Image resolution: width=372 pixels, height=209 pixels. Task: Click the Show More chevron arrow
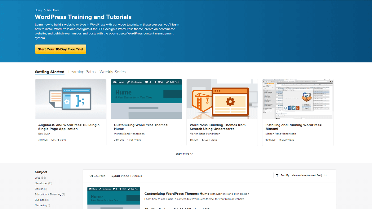click(x=192, y=154)
